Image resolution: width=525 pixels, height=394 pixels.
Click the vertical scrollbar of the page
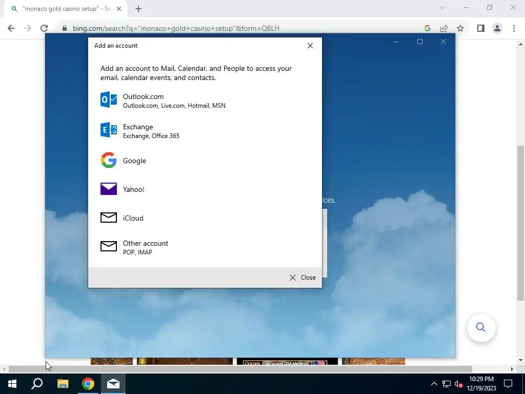(520, 223)
